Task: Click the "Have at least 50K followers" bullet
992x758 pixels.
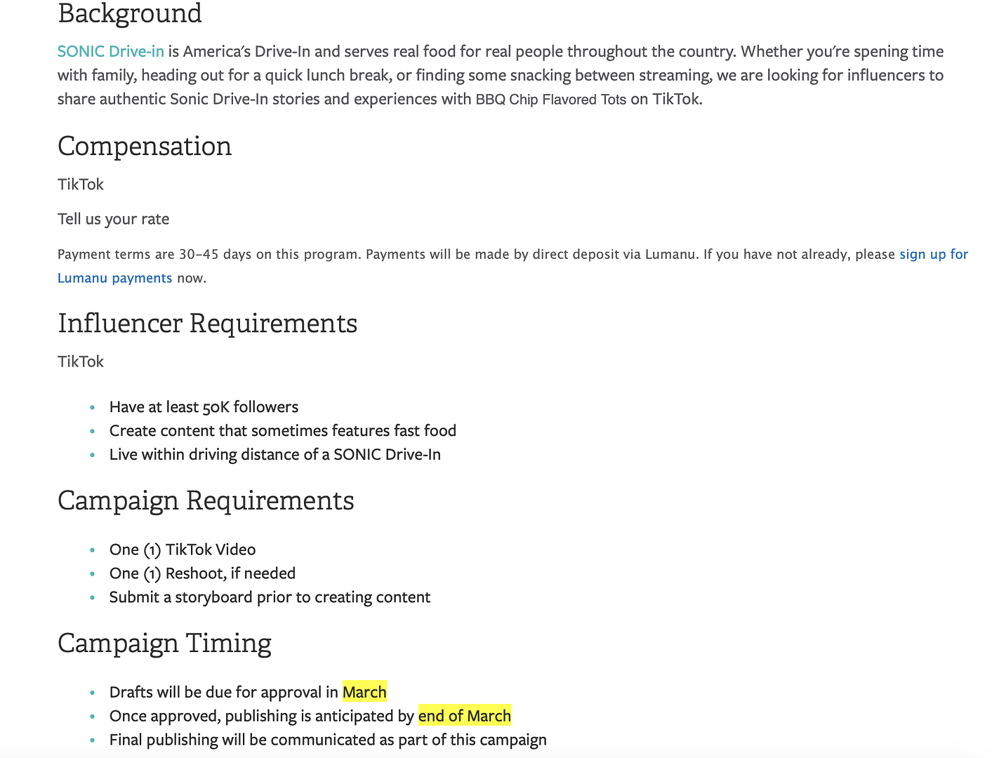Action: click(x=204, y=407)
